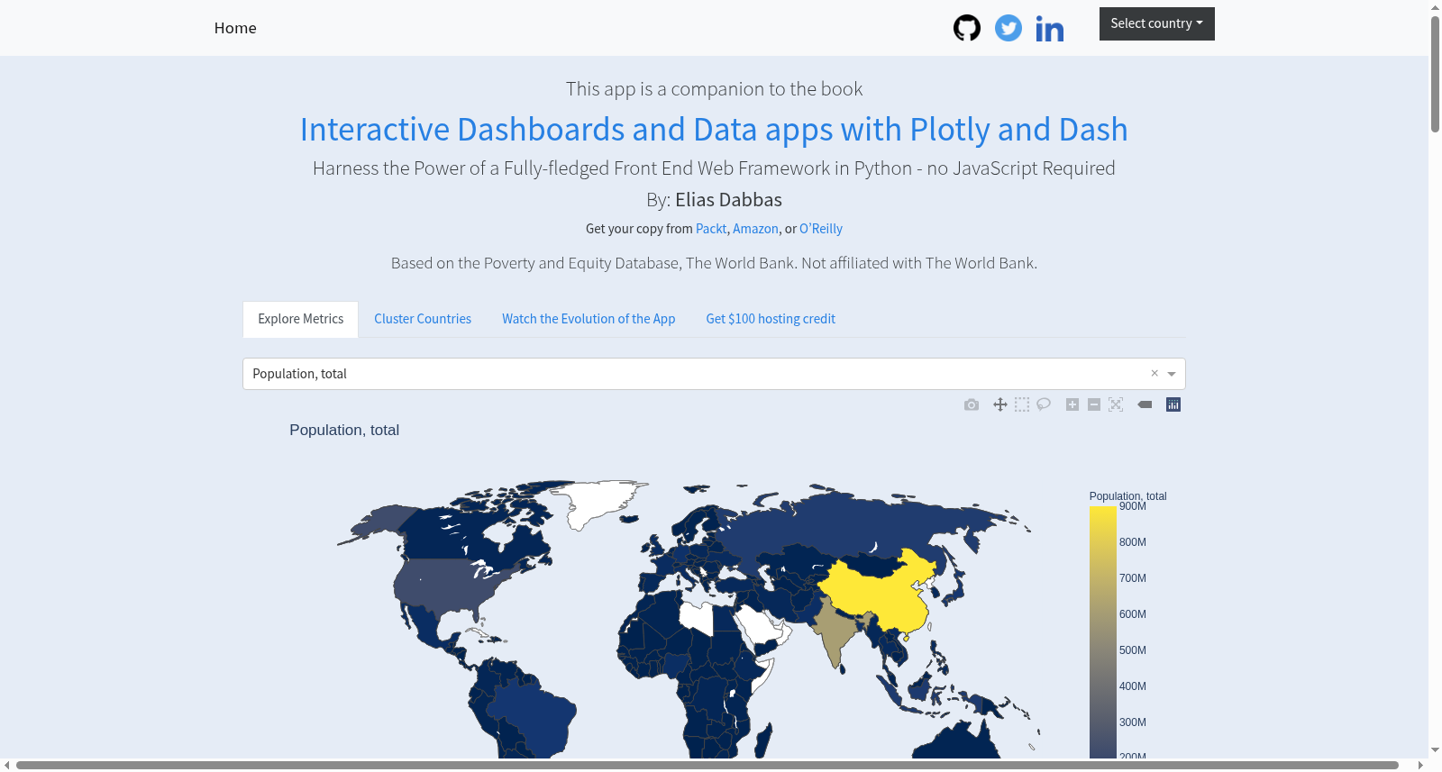Click the vertical page scrollbar thumb
Image resolution: width=1442 pixels, height=772 pixels.
pyautogui.click(x=1435, y=75)
